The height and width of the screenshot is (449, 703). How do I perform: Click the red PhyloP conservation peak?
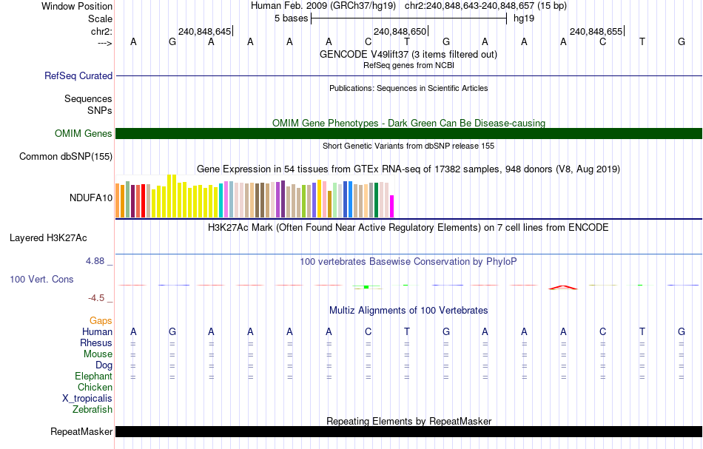[563, 287]
